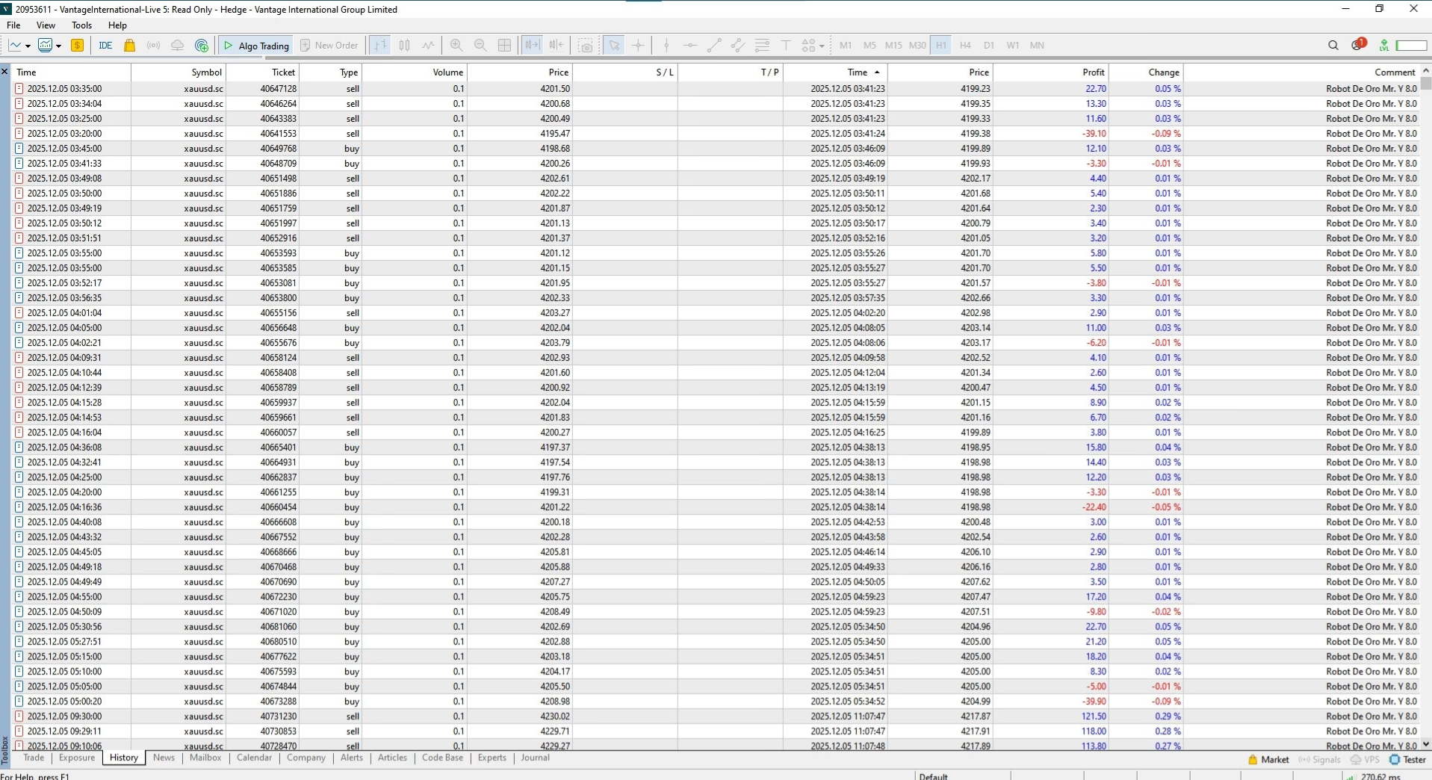Zoom in on the chart

[x=456, y=46]
